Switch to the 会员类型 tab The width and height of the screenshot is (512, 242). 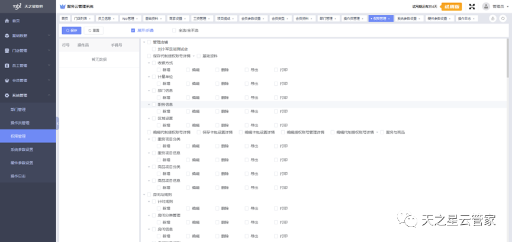tap(278, 19)
